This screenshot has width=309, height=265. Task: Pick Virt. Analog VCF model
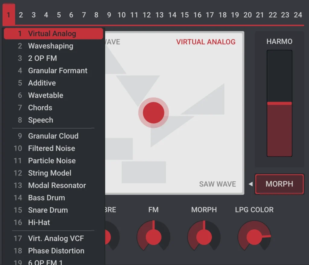53,238
